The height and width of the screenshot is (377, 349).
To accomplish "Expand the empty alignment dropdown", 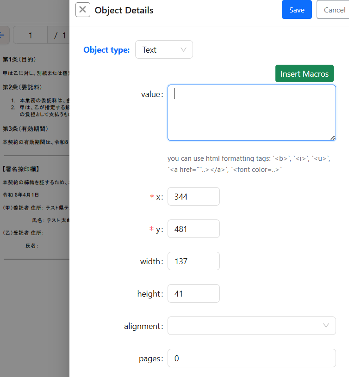I will 251,326.
